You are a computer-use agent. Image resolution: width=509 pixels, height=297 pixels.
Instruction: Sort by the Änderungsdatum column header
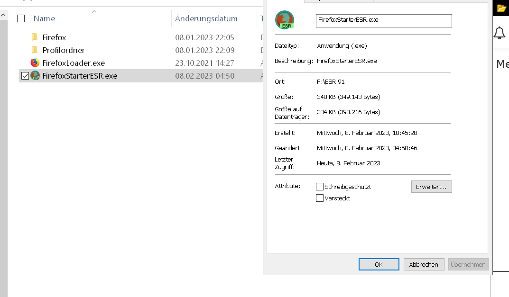(x=206, y=18)
